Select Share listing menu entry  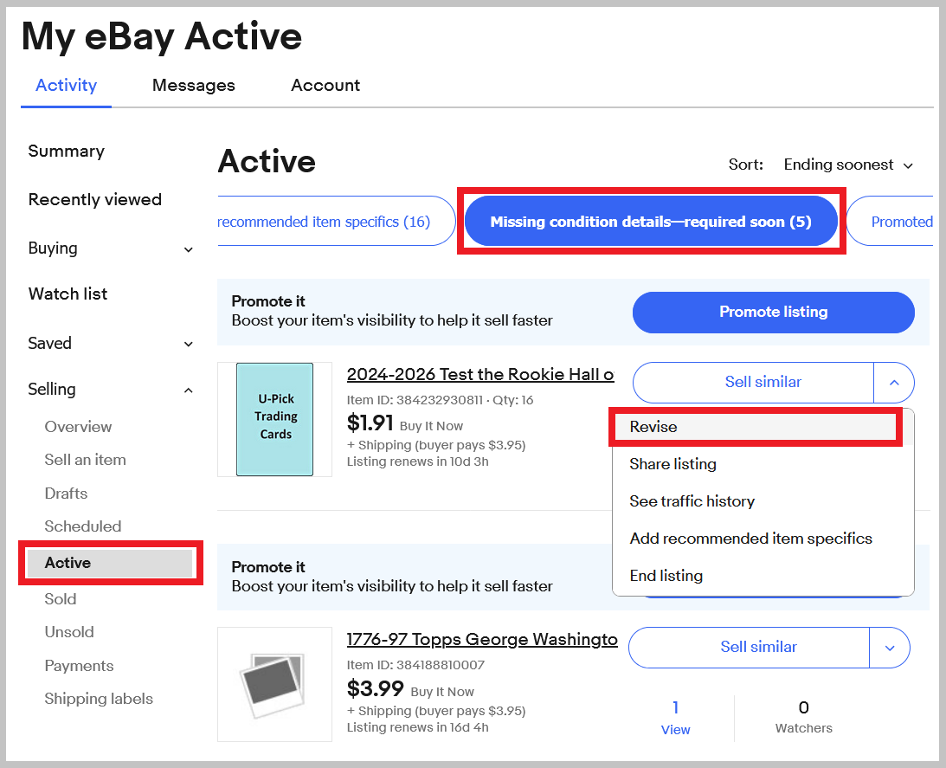672,464
